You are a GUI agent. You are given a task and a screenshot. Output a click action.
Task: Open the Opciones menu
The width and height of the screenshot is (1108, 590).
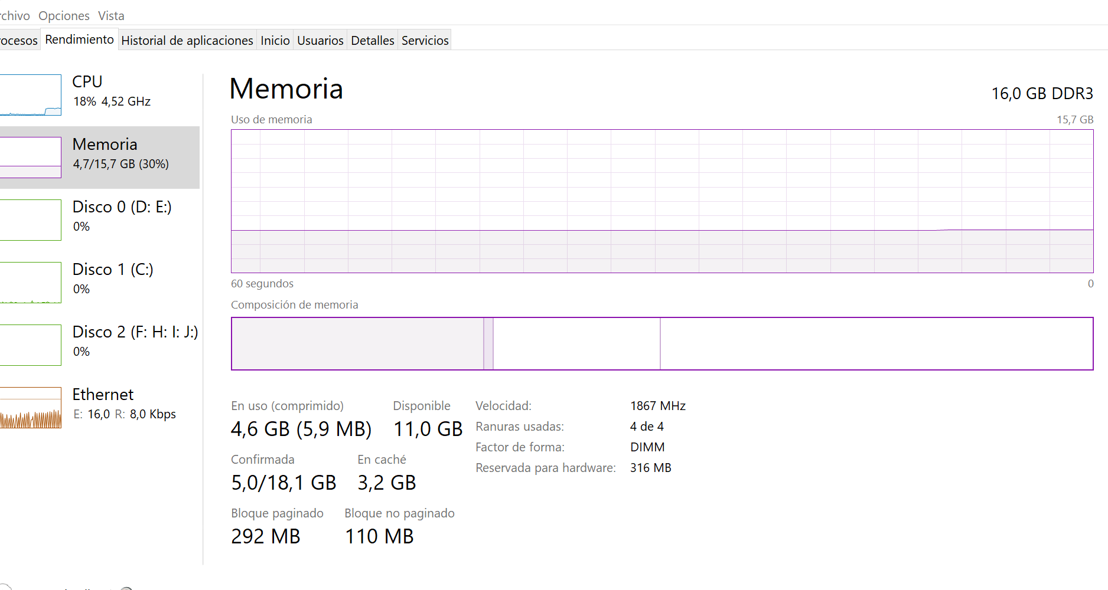click(64, 16)
